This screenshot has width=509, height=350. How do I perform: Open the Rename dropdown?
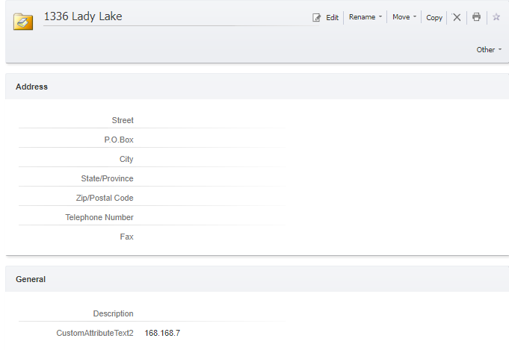(365, 17)
